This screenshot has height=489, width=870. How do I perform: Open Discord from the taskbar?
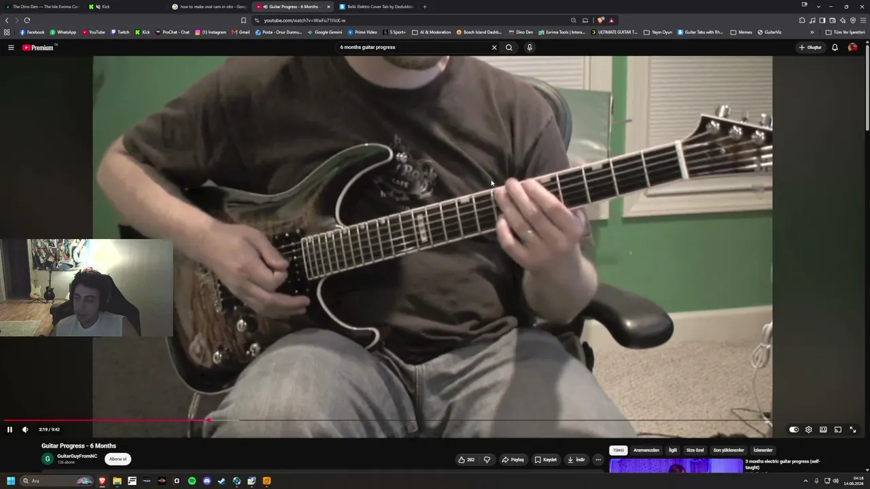[x=207, y=481]
